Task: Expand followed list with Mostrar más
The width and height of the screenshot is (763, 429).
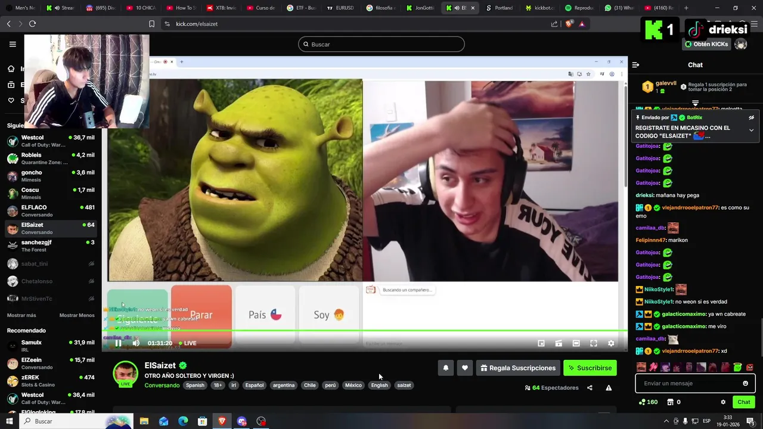Action: pos(21,315)
